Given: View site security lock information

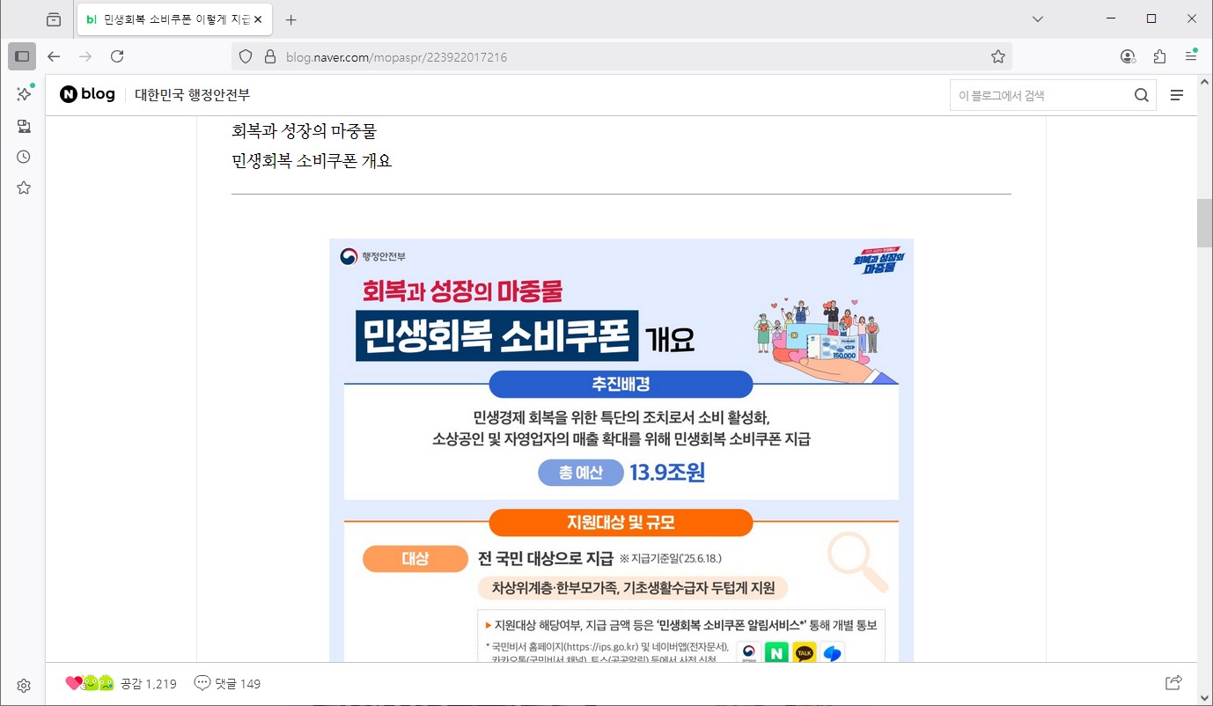Looking at the screenshot, I should tap(270, 57).
